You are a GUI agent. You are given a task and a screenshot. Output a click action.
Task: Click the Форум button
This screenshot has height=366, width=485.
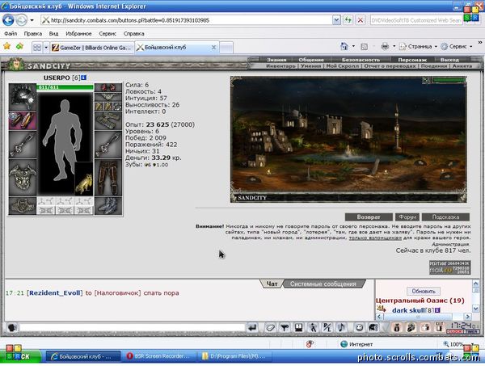pos(407,217)
